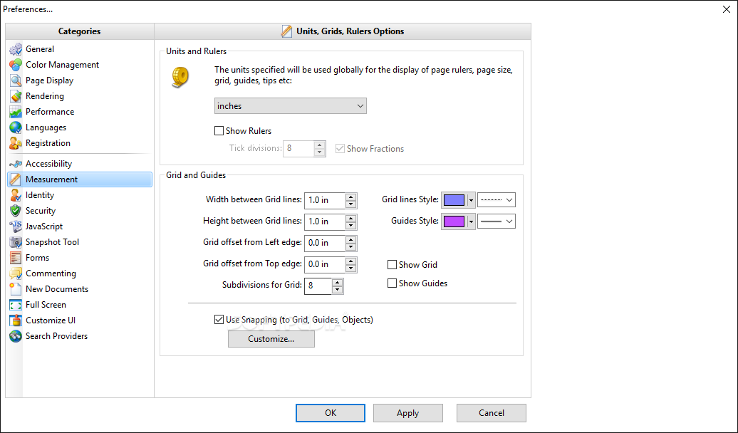Click the Identity person icon

16,195
